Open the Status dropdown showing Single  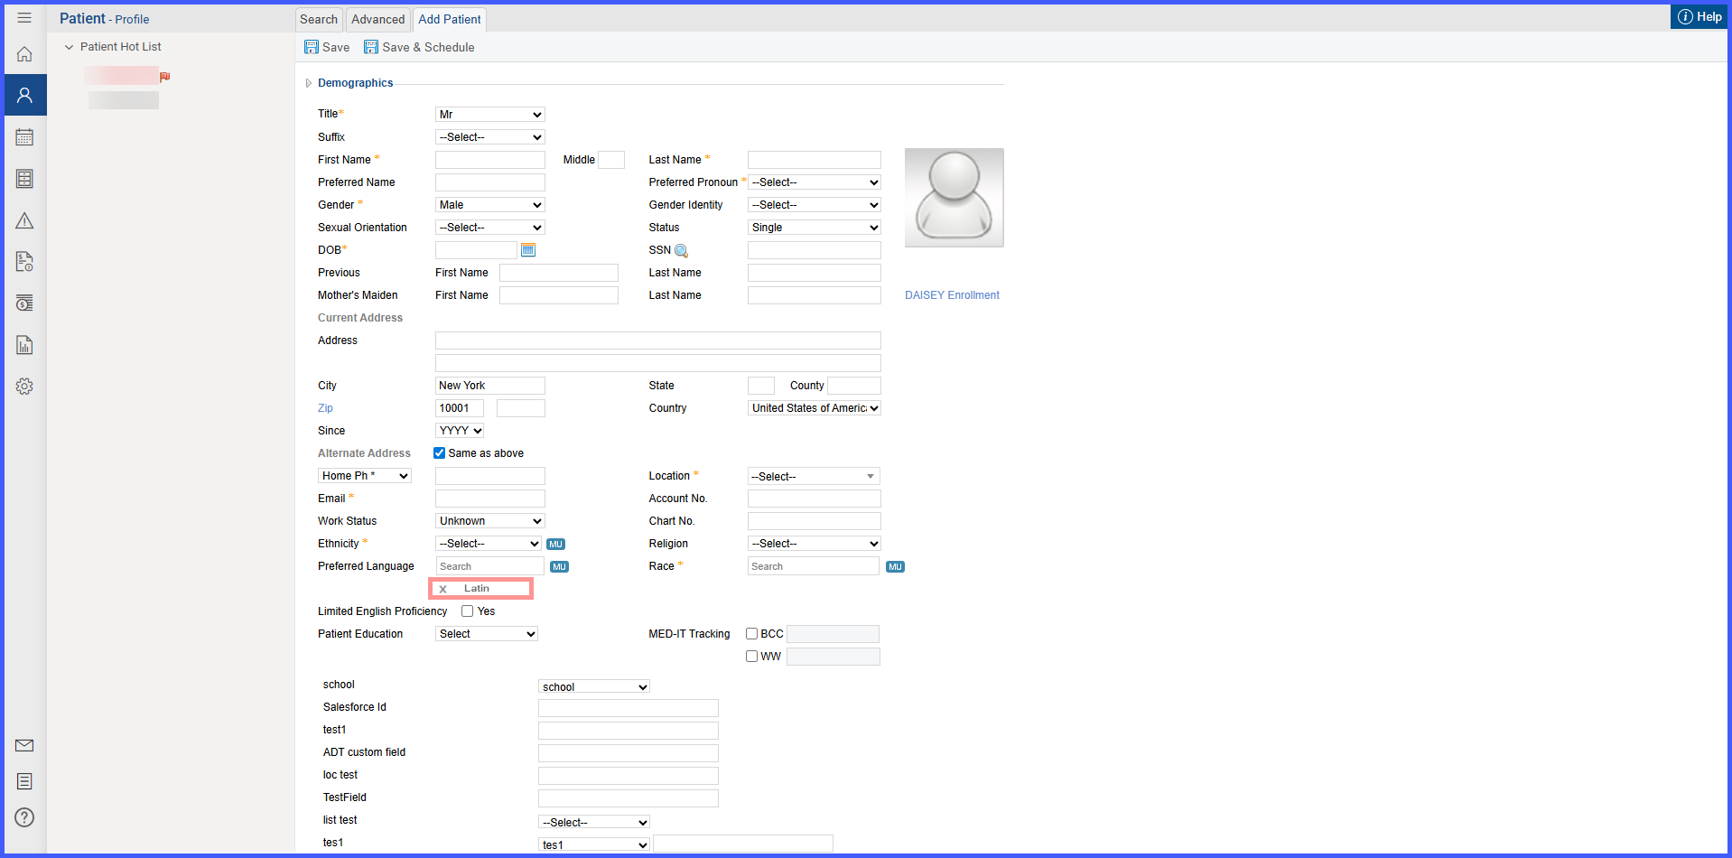[815, 228]
